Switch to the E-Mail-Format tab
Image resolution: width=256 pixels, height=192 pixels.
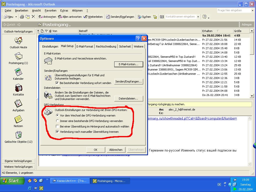point(85,46)
